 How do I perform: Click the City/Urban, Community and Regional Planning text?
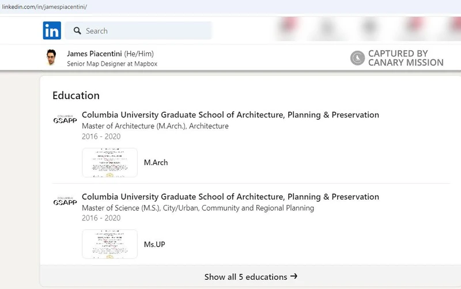click(239, 208)
